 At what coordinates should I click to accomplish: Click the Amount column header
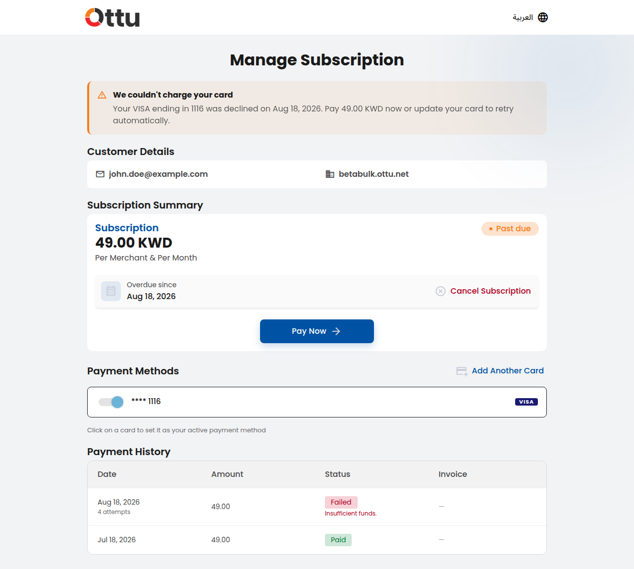click(227, 474)
